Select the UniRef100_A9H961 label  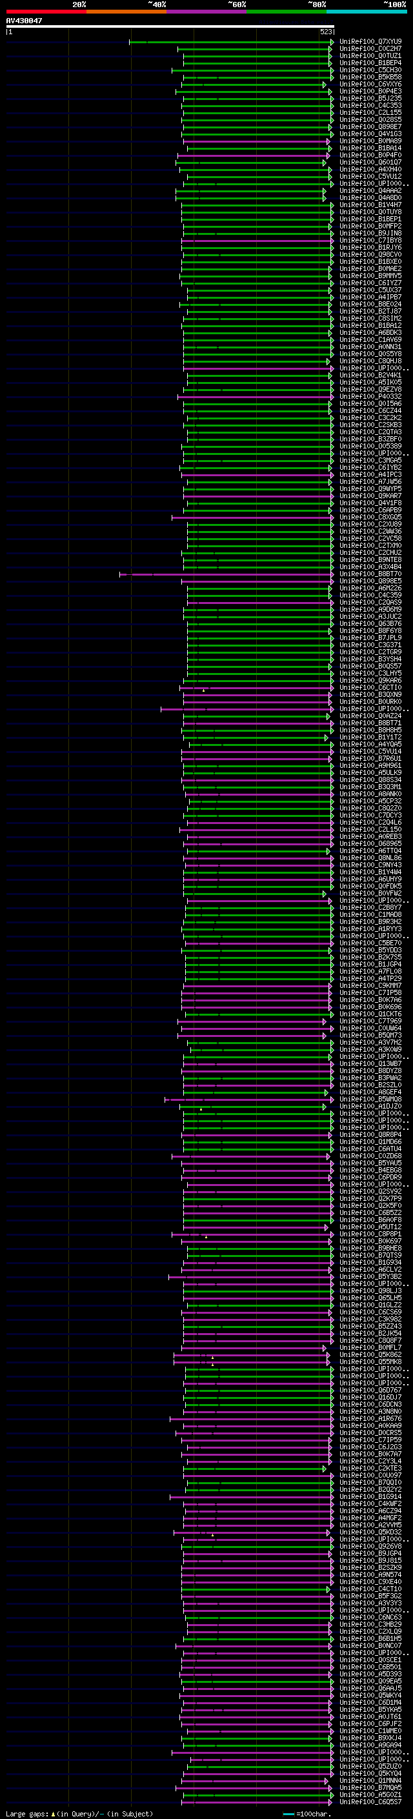point(370,765)
